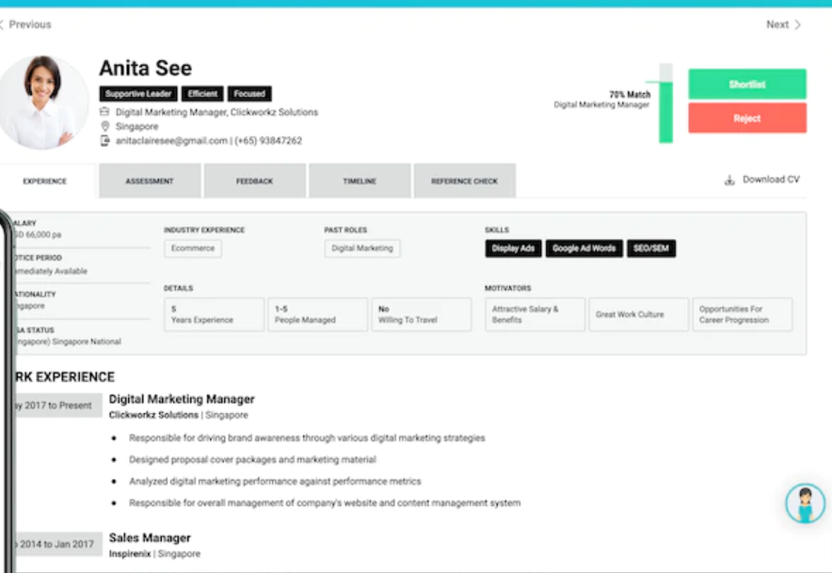The width and height of the screenshot is (832, 573).
Task: Go to the Reference Check tab
Action: (x=464, y=181)
